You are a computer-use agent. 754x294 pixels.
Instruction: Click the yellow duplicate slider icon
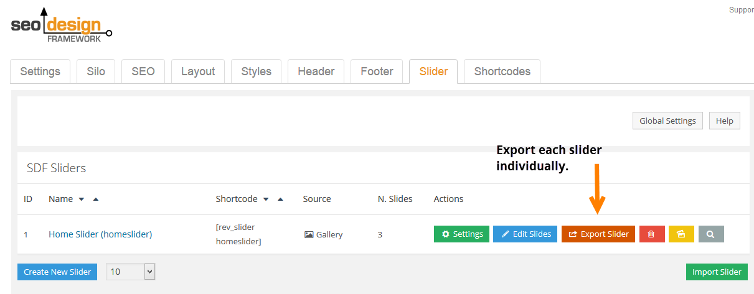tap(681, 234)
